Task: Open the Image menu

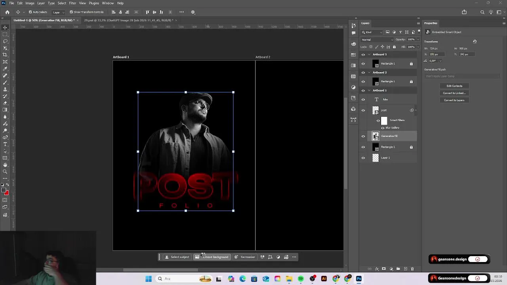Action: [30, 3]
